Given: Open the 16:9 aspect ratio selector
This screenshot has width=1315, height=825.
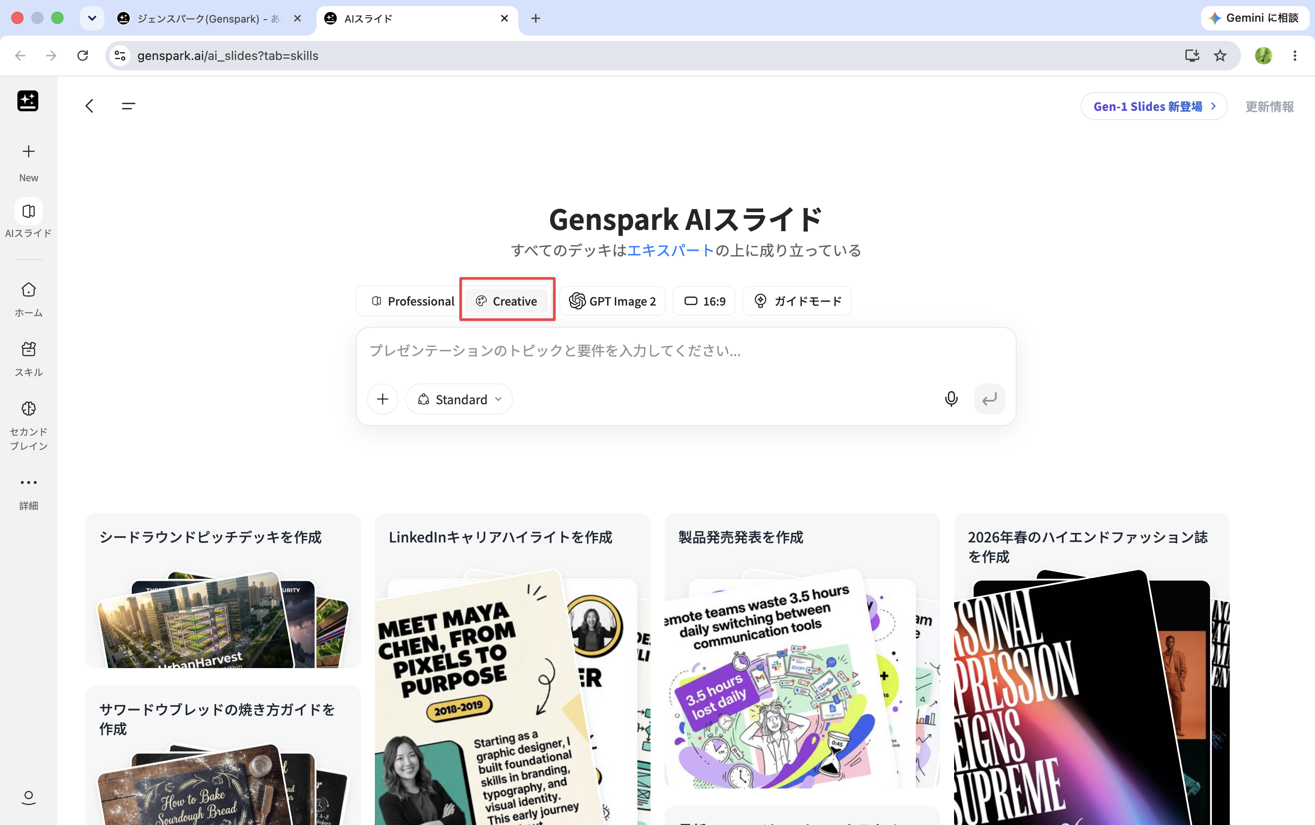Looking at the screenshot, I should click(x=704, y=301).
